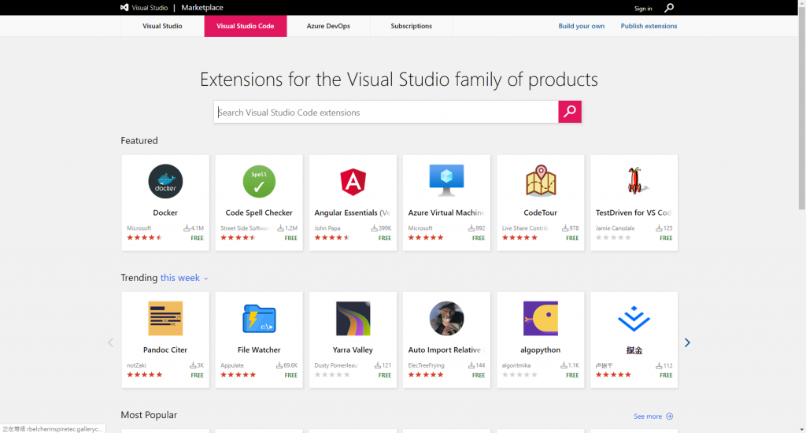Screen dimensions: 806x433
Task: Open the CodeTour extension title
Action: [540, 213]
